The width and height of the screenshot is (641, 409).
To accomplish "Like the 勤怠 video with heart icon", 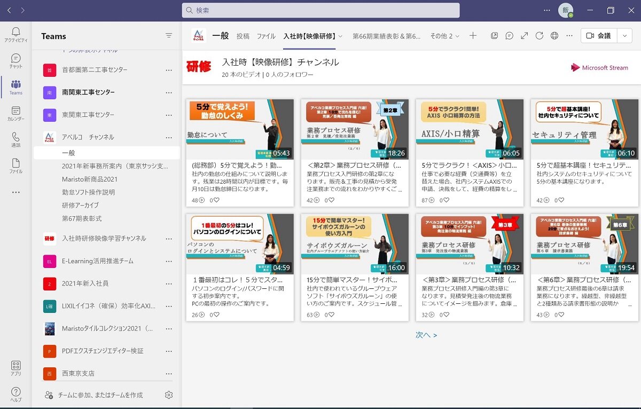I will (x=217, y=200).
